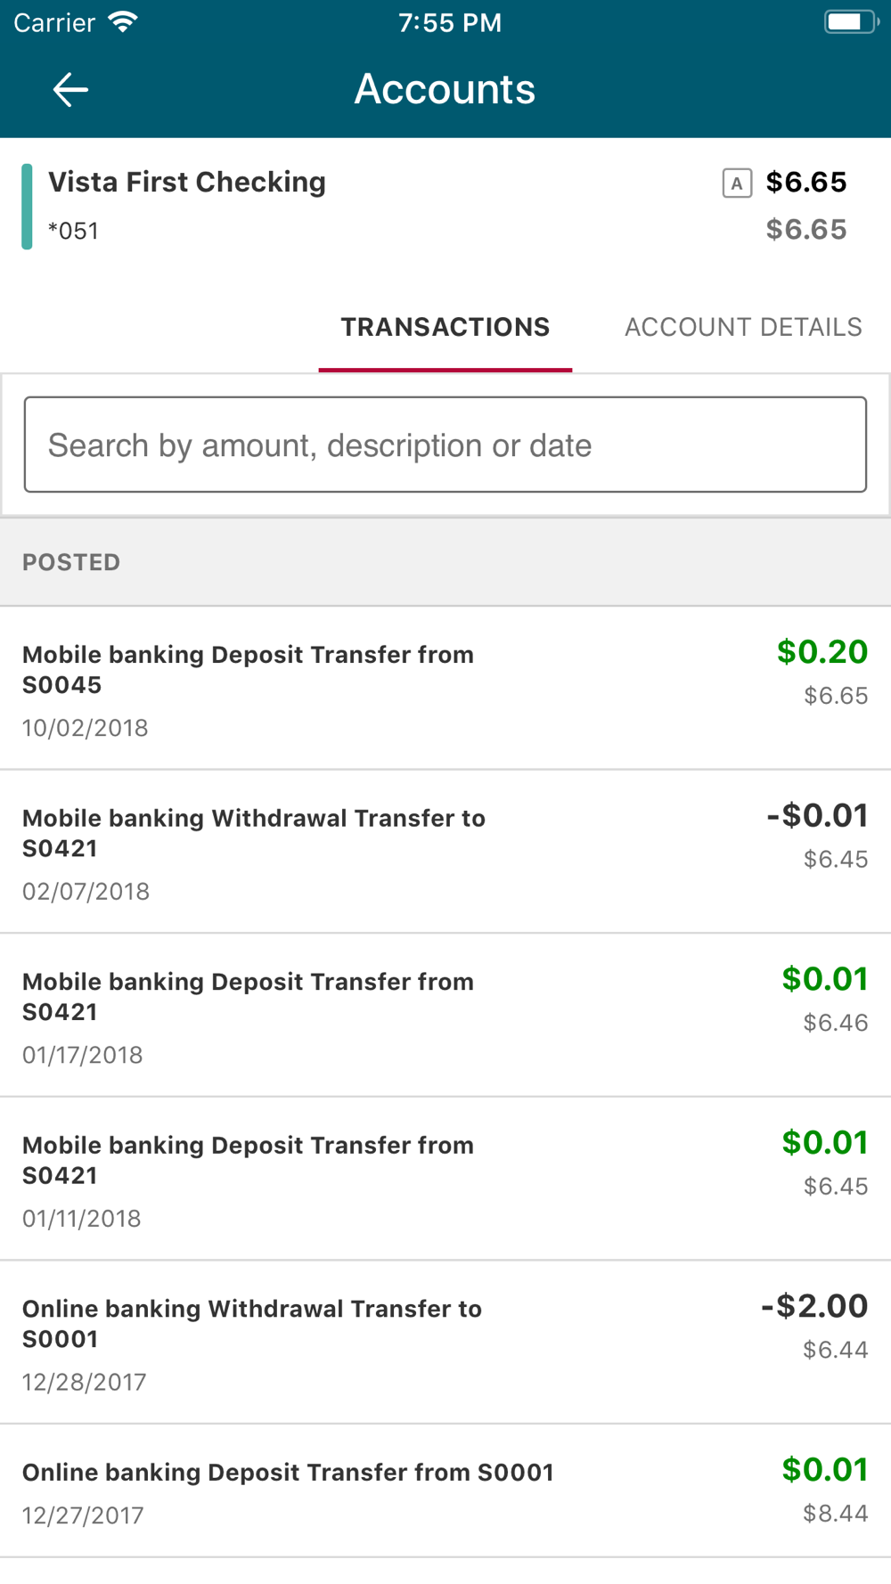Tap the teal account color bar

coord(27,207)
